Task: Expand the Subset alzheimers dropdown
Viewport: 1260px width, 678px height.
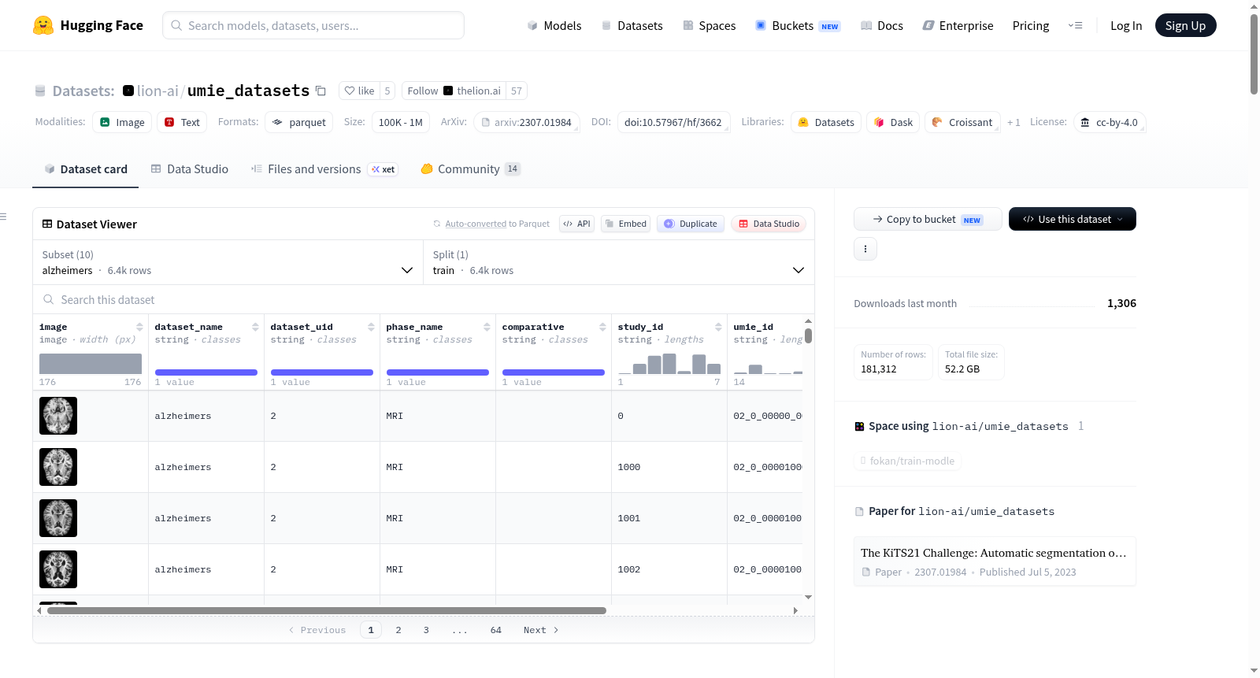Action: point(228,262)
